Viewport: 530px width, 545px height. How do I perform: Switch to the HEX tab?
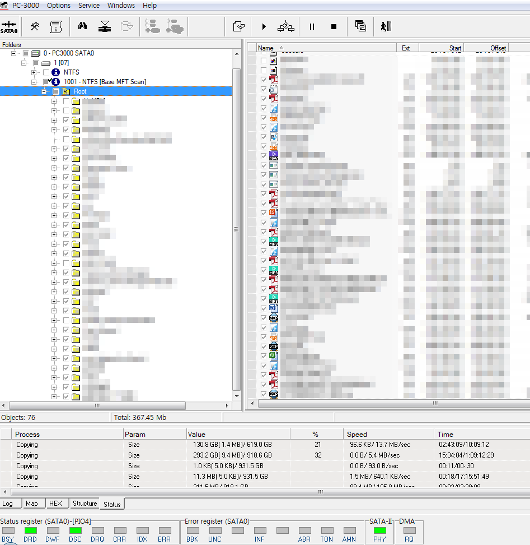[55, 504]
